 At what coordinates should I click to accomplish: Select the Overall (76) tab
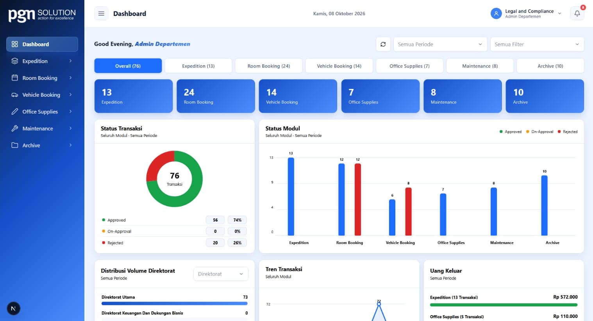coord(128,66)
